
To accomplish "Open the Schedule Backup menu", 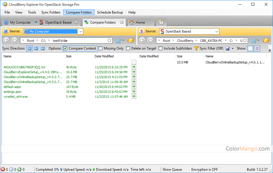I will (110, 12).
